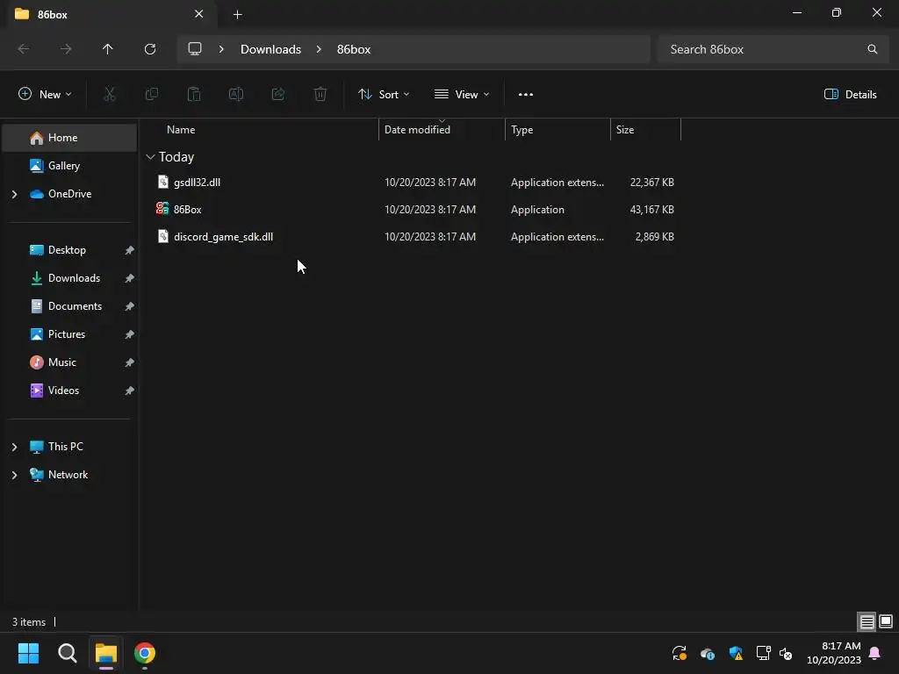Close the 86box tab
The image size is (899, 674).
point(199,14)
